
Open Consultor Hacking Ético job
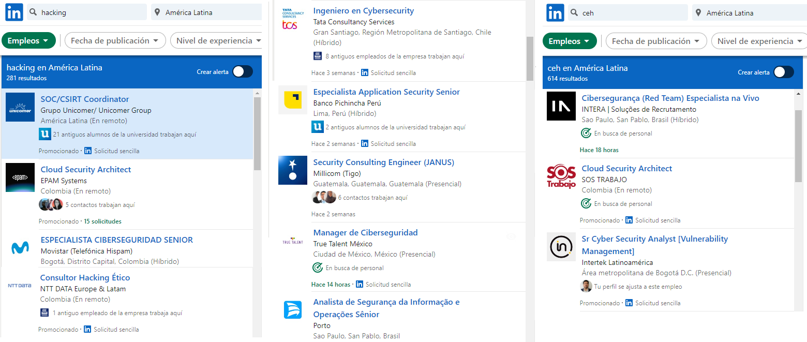(85, 277)
